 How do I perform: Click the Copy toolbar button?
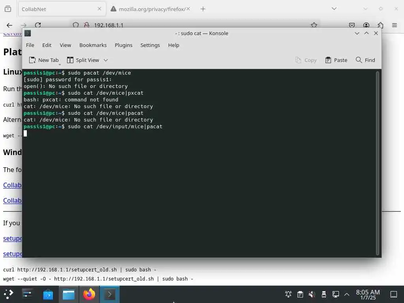306,60
